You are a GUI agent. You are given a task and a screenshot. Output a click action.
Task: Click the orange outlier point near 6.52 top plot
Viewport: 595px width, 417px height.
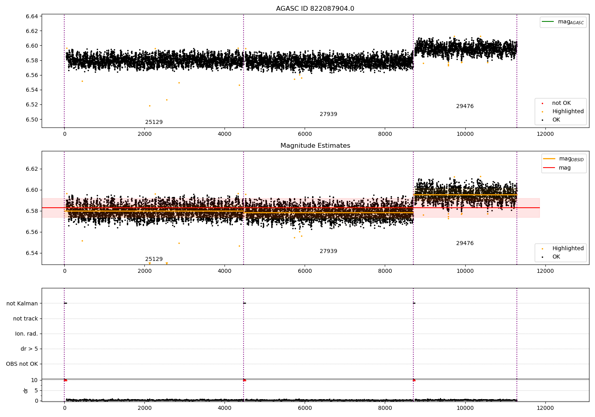(x=150, y=106)
